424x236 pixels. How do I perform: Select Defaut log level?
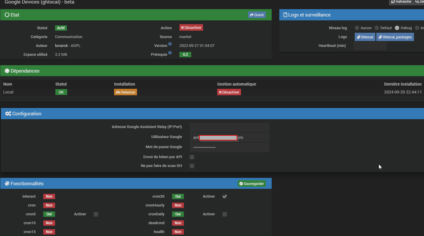[377, 28]
